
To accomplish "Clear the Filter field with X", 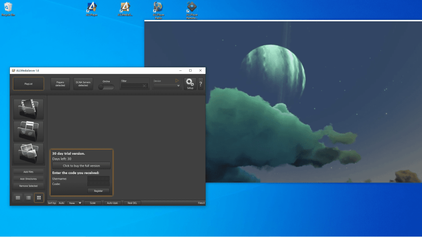I will point(144,86).
